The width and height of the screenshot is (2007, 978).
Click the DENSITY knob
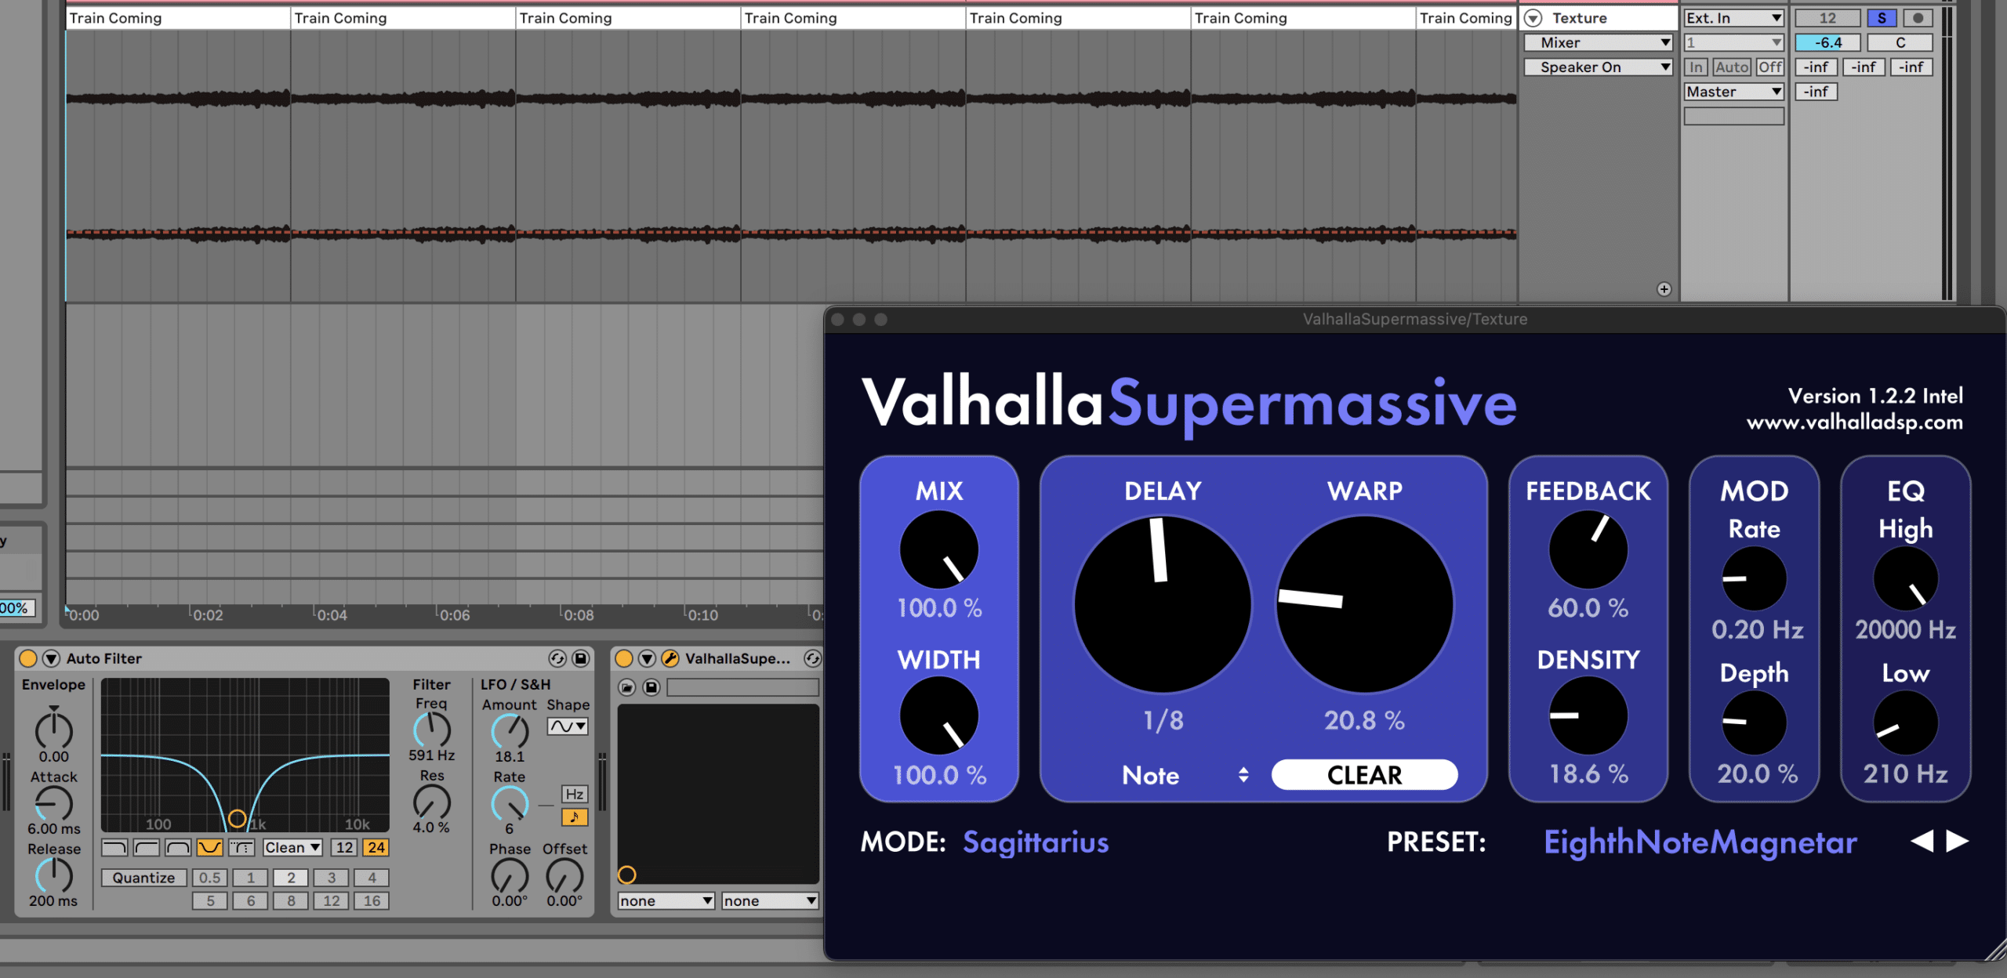1588,716
